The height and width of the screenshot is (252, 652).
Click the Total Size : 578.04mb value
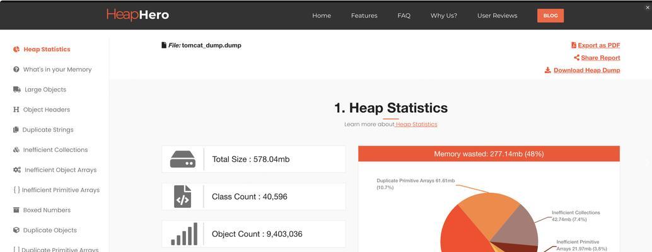pos(251,159)
